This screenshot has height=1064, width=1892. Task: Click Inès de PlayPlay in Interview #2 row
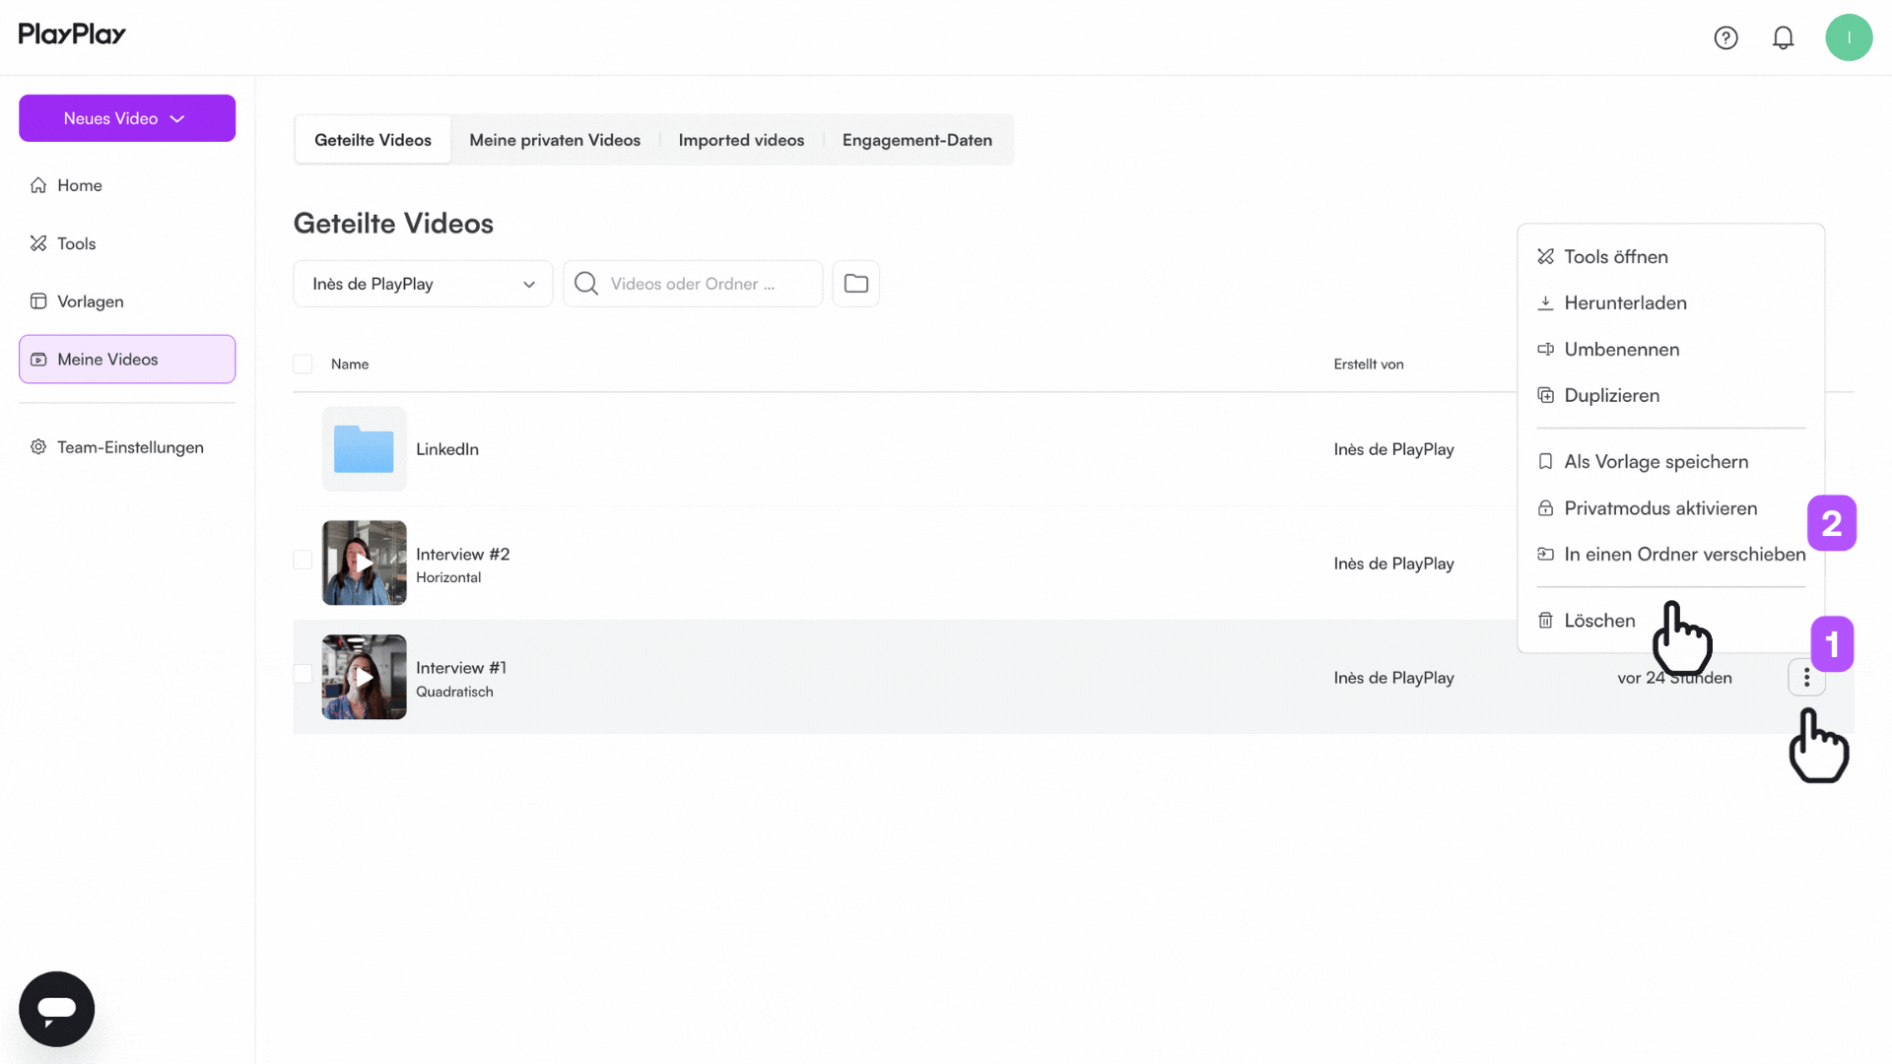pyautogui.click(x=1393, y=564)
